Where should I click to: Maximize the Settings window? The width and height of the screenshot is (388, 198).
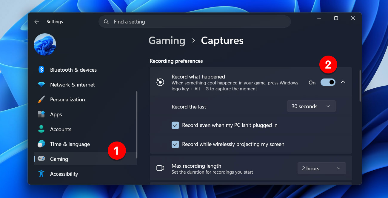coord(336,18)
